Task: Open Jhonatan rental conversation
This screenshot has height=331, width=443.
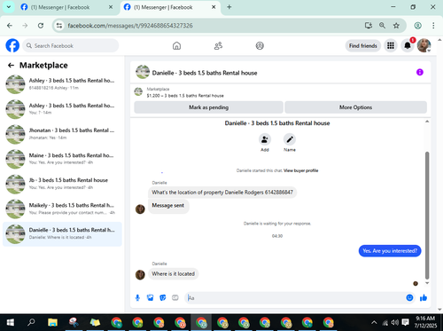Action: click(62, 134)
